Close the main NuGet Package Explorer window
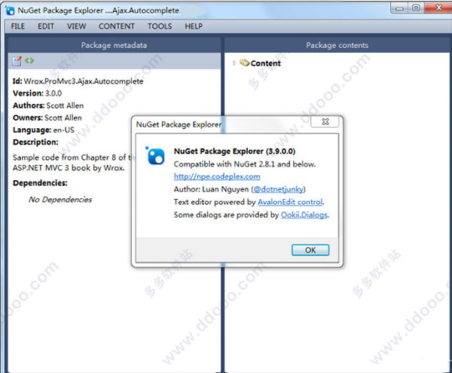 click(438, 8)
